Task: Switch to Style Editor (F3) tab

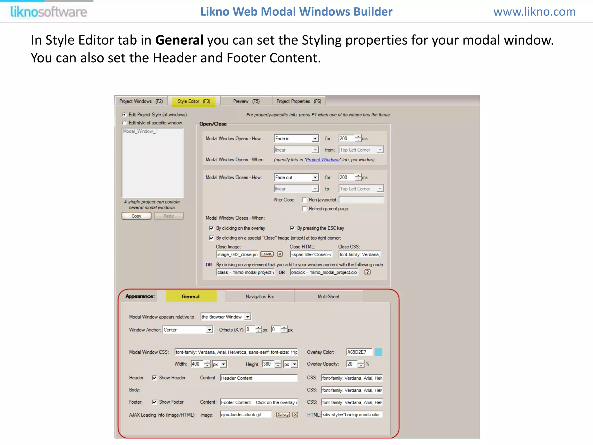Action: (194, 101)
